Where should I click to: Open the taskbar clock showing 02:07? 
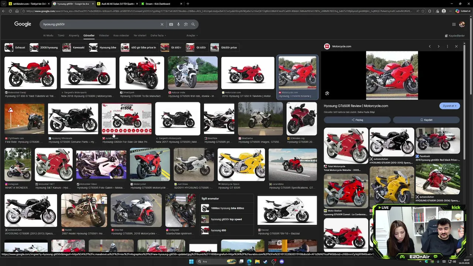coord(465,262)
